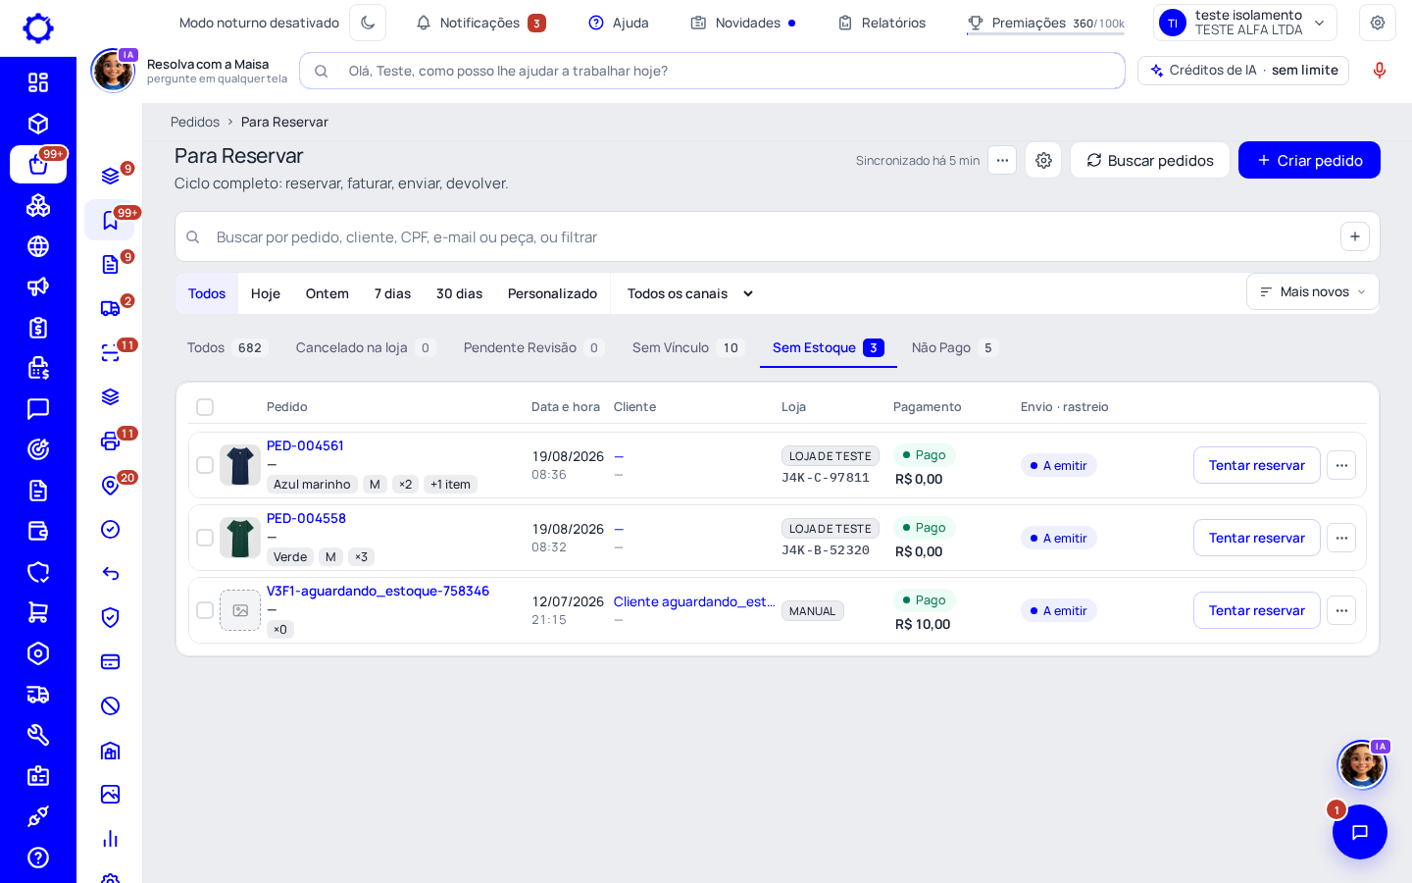
Task: Expand Todos os canais dropdown
Action: coord(690,293)
